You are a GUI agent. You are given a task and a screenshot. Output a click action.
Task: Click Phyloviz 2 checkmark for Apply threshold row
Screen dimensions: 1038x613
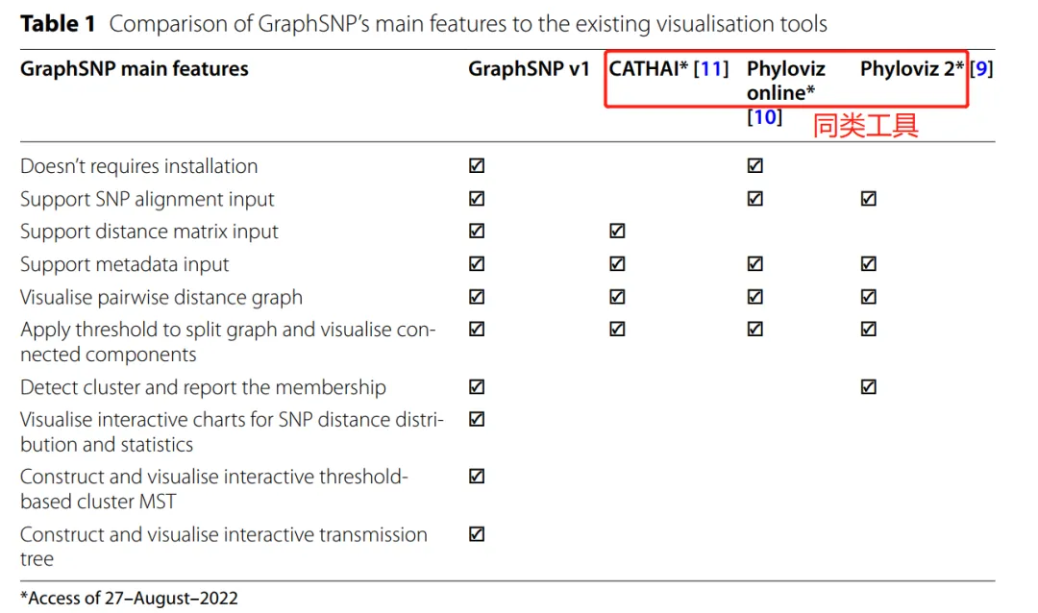(x=869, y=329)
